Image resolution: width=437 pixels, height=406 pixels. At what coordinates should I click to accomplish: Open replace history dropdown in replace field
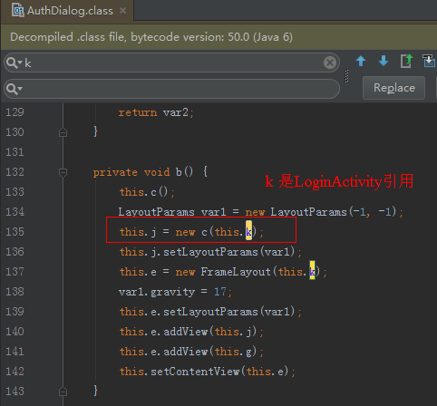pos(15,89)
